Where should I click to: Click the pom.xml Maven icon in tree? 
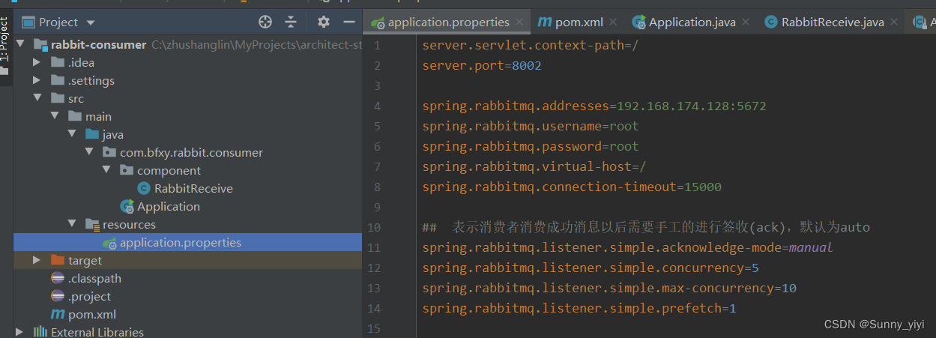tap(58, 314)
